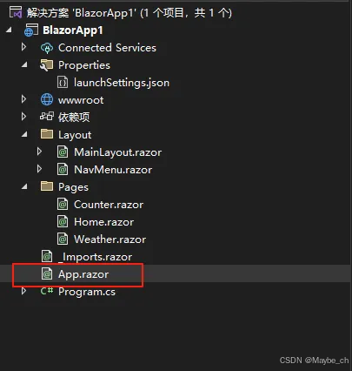Expand the NavMenu.razor node
The width and height of the screenshot is (352, 371).
39,169
